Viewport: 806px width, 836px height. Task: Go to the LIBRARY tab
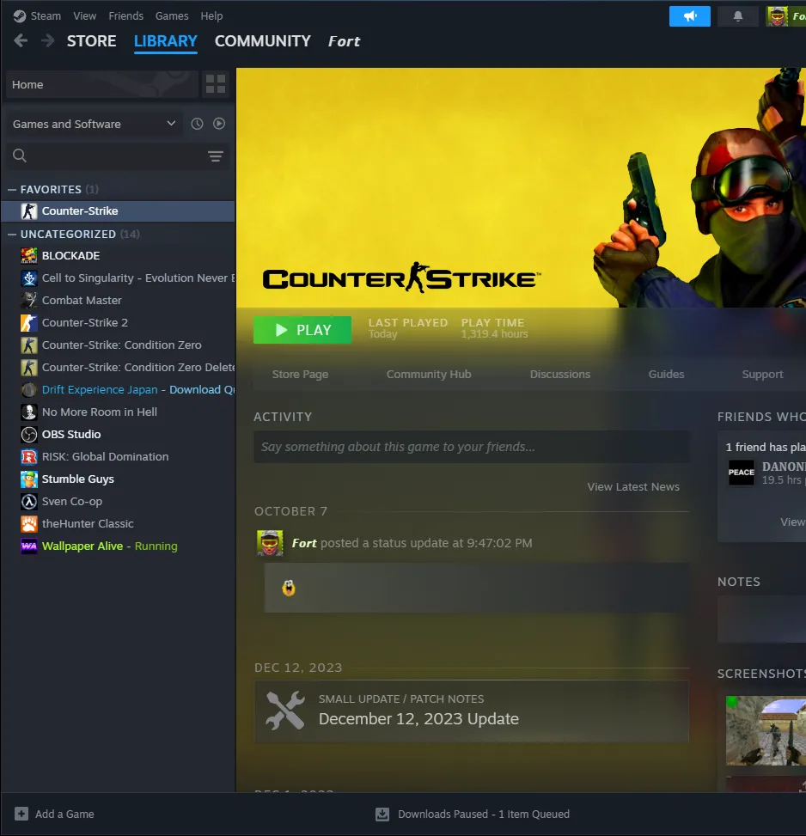166,41
